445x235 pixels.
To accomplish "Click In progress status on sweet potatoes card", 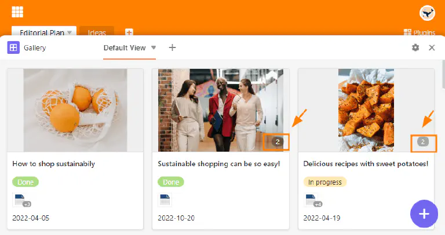I will point(324,182).
